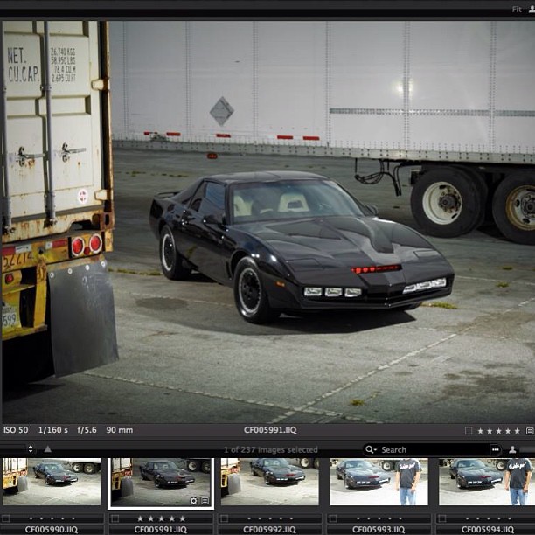Click CF005991.IIQ title in viewer info bar

click(x=270, y=430)
